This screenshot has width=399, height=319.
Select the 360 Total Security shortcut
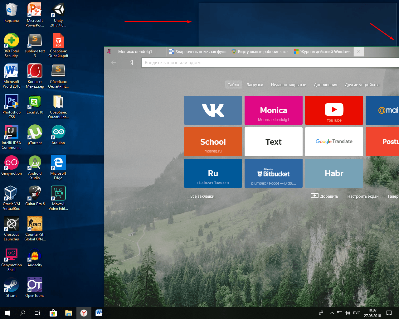(x=12, y=46)
